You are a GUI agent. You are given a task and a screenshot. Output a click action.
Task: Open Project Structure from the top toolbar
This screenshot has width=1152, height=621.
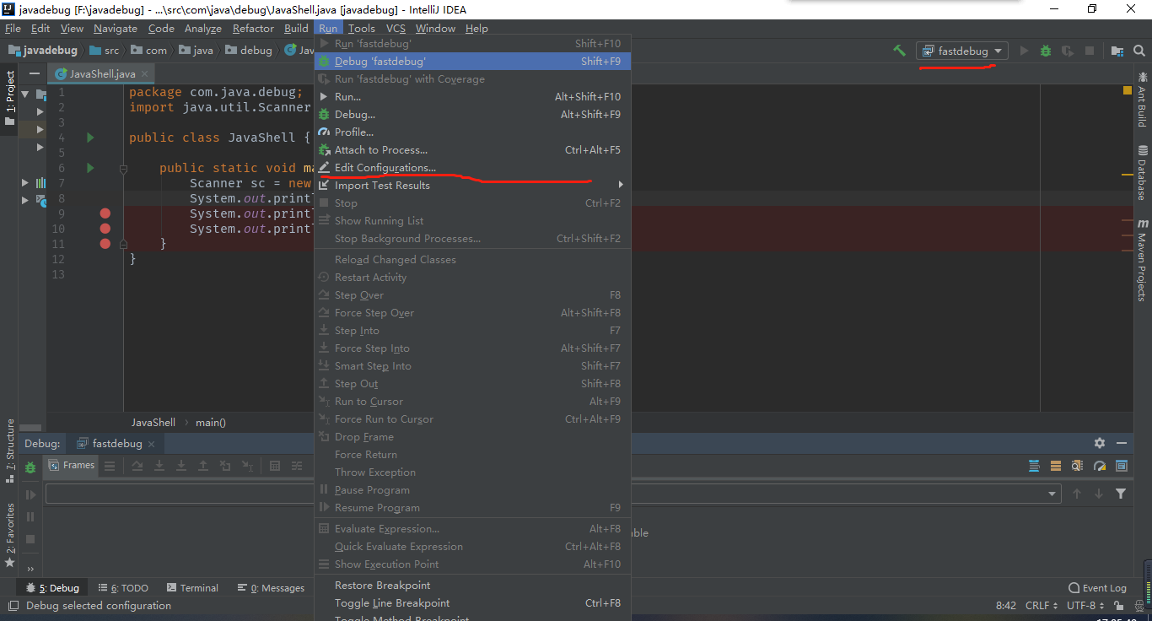tap(1117, 51)
